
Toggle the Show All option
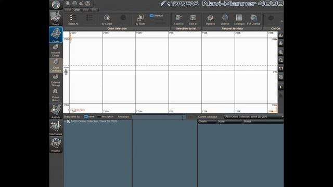tap(156, 16)
